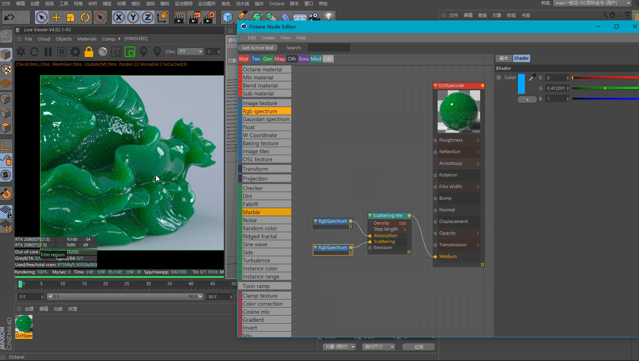Select Points mode cube icon

coord(6,99)
